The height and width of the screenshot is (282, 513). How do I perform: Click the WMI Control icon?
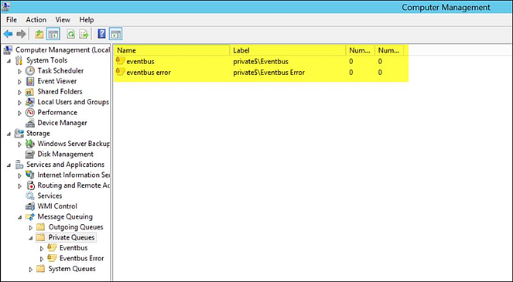click(30, 206)
